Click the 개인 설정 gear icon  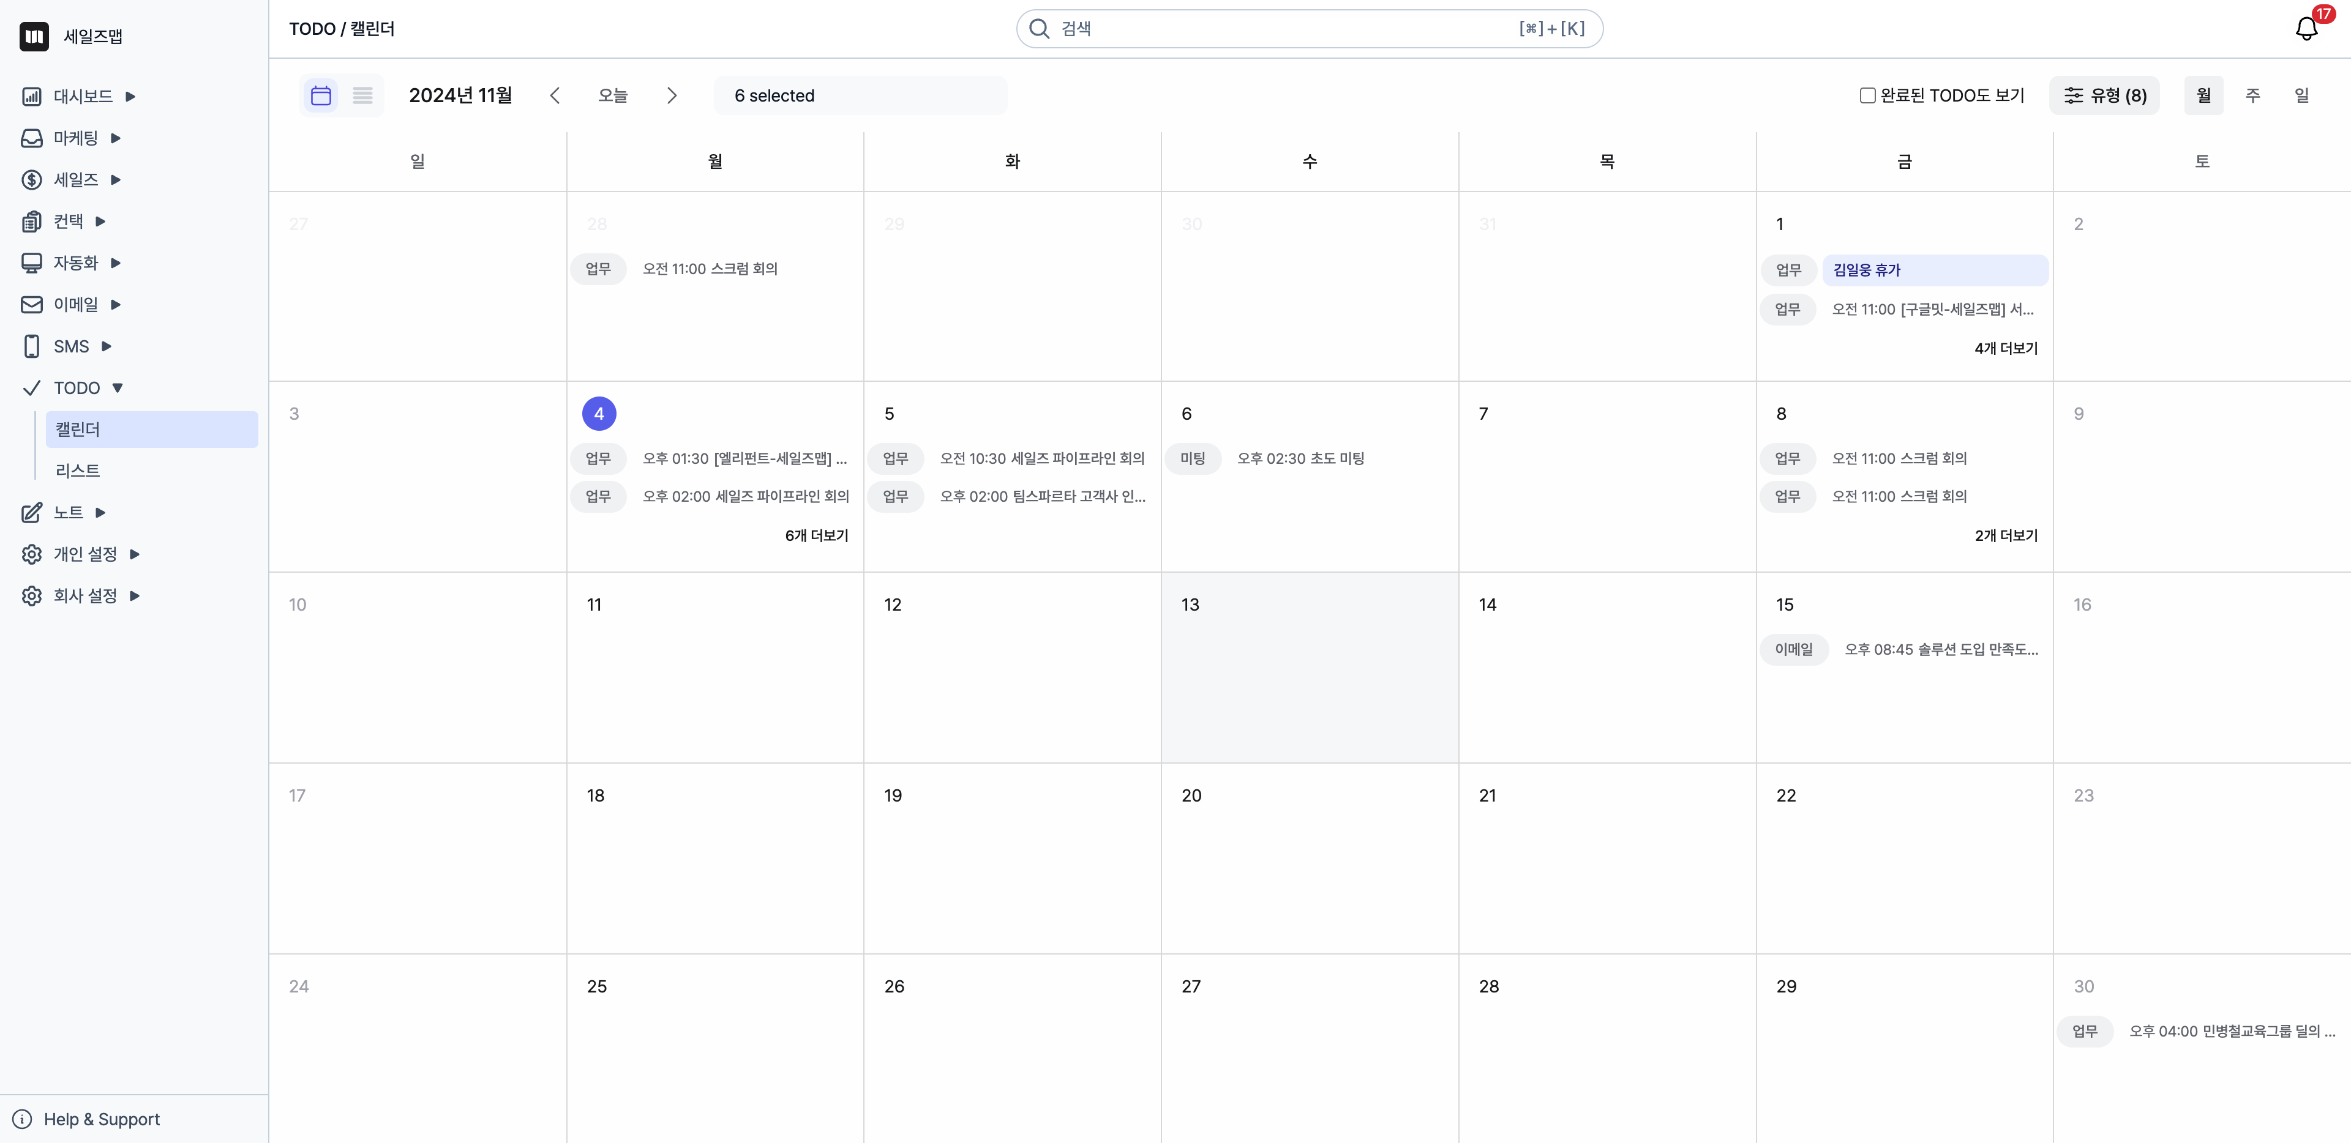point(32,554)
